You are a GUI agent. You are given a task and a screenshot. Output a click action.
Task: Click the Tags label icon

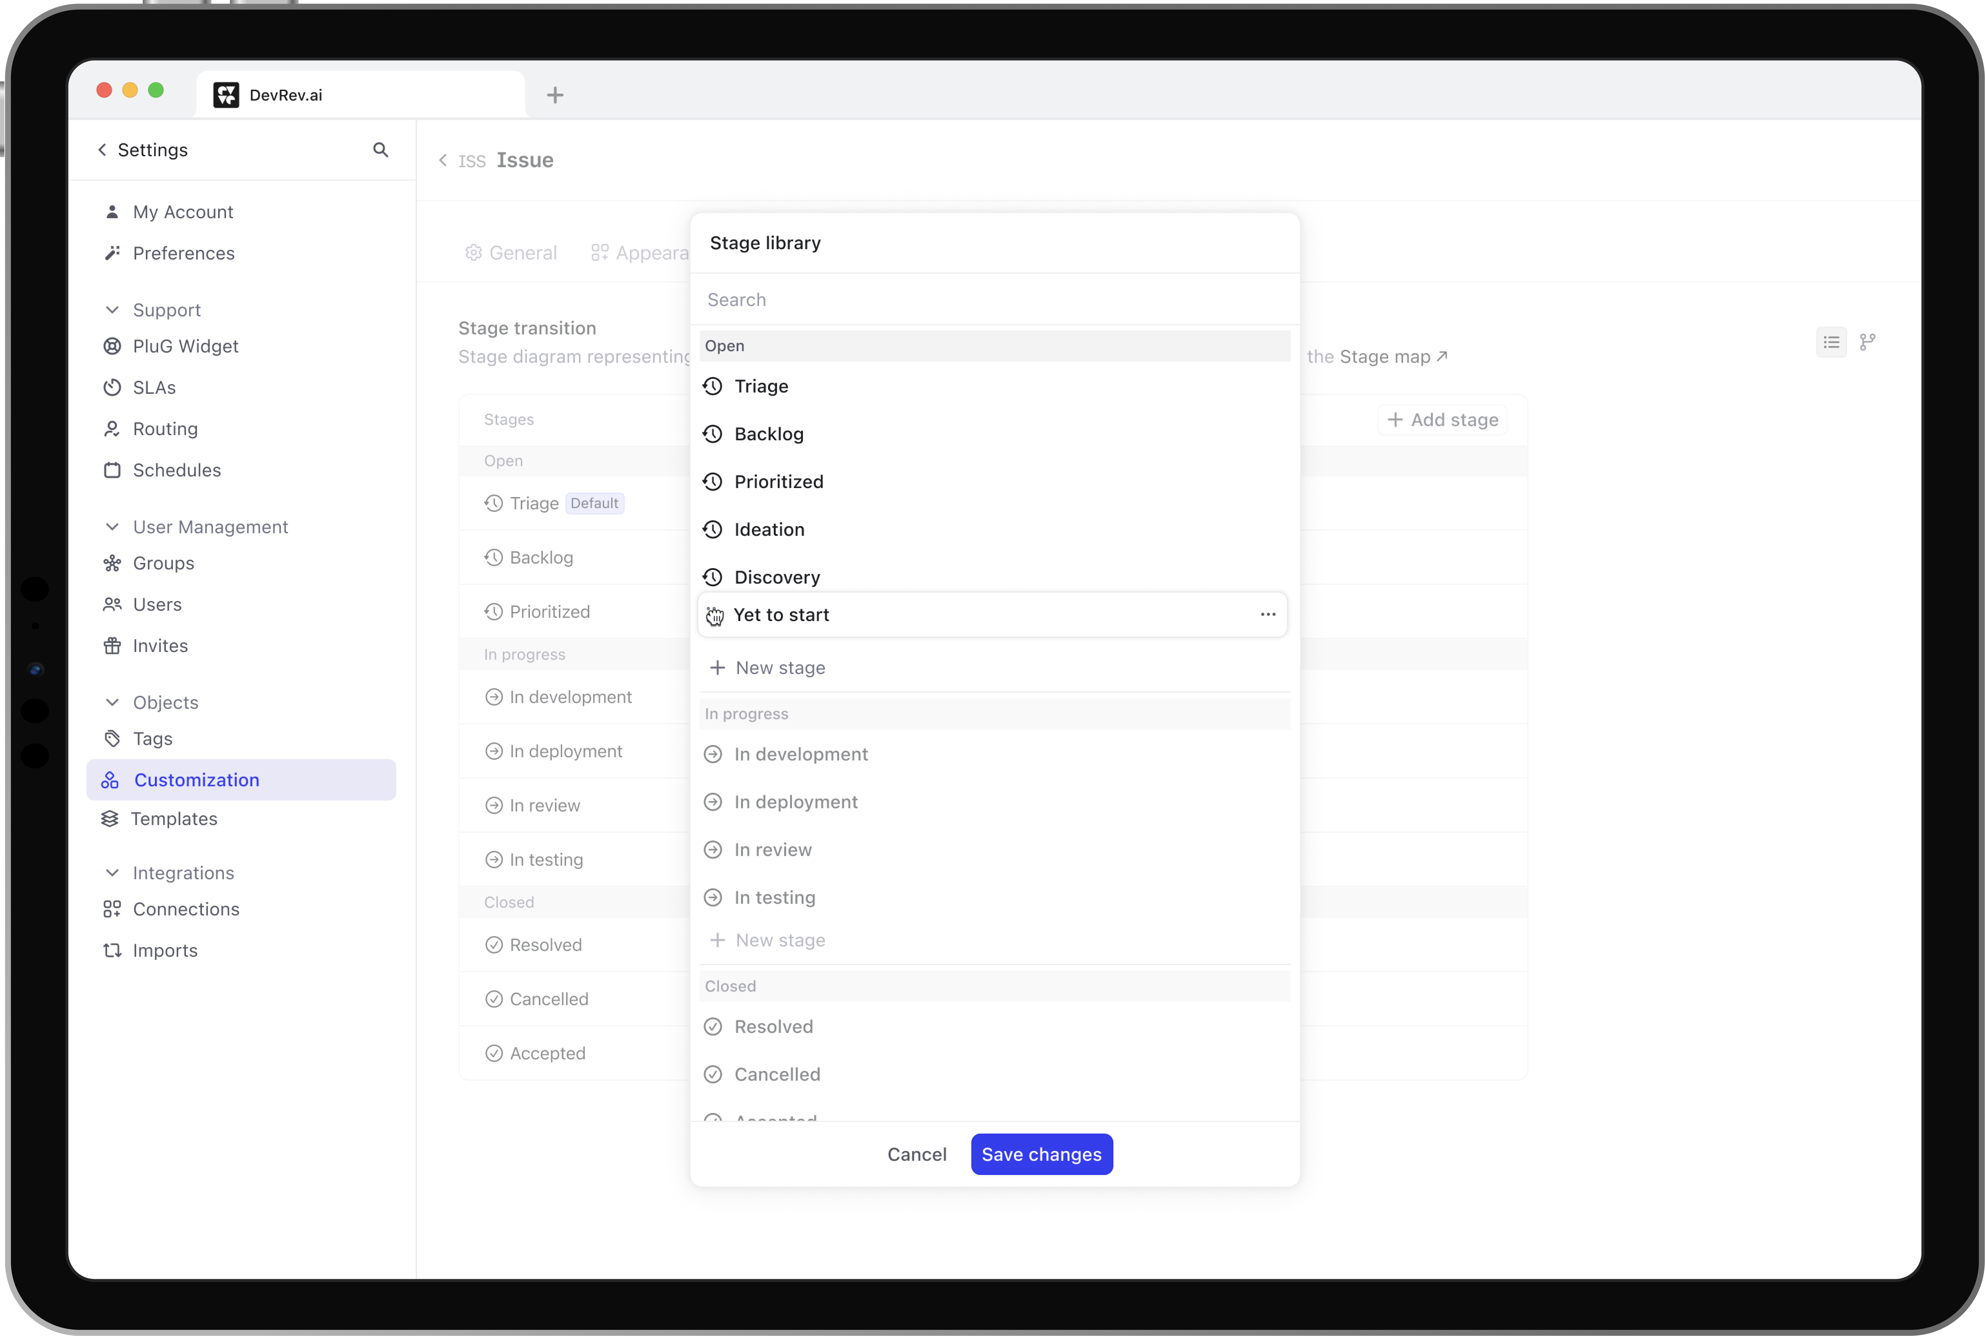pos(112,739)
